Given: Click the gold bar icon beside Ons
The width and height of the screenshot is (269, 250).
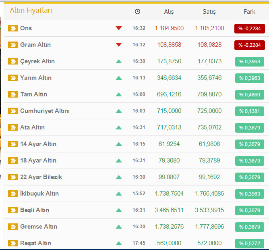Looking at the screenshot, I should pyautogui.click(x=13, y=28).
